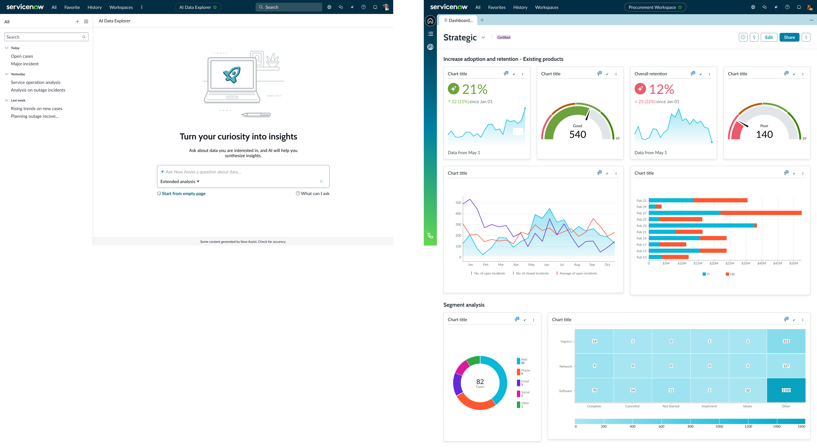Expand the Strategic dashboard title dropdown
This screenshot has width=817, height=448.
pos(483,37)
